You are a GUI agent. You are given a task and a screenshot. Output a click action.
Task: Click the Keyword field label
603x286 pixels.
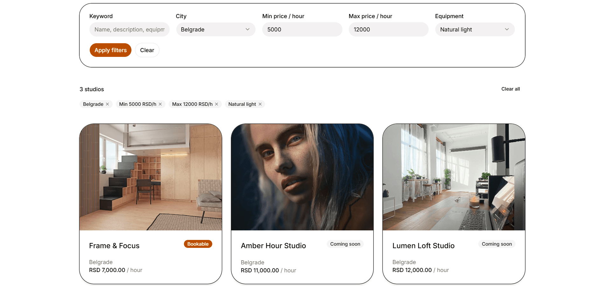tap(101, 16)
